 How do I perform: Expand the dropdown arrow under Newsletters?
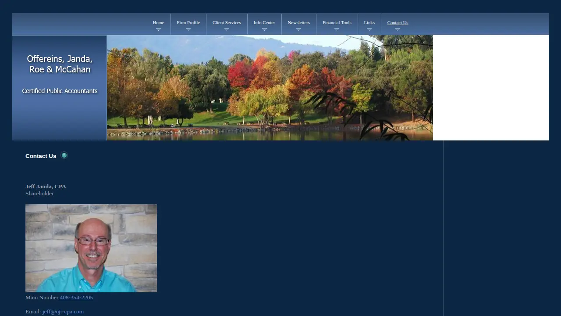coord(298,29)
